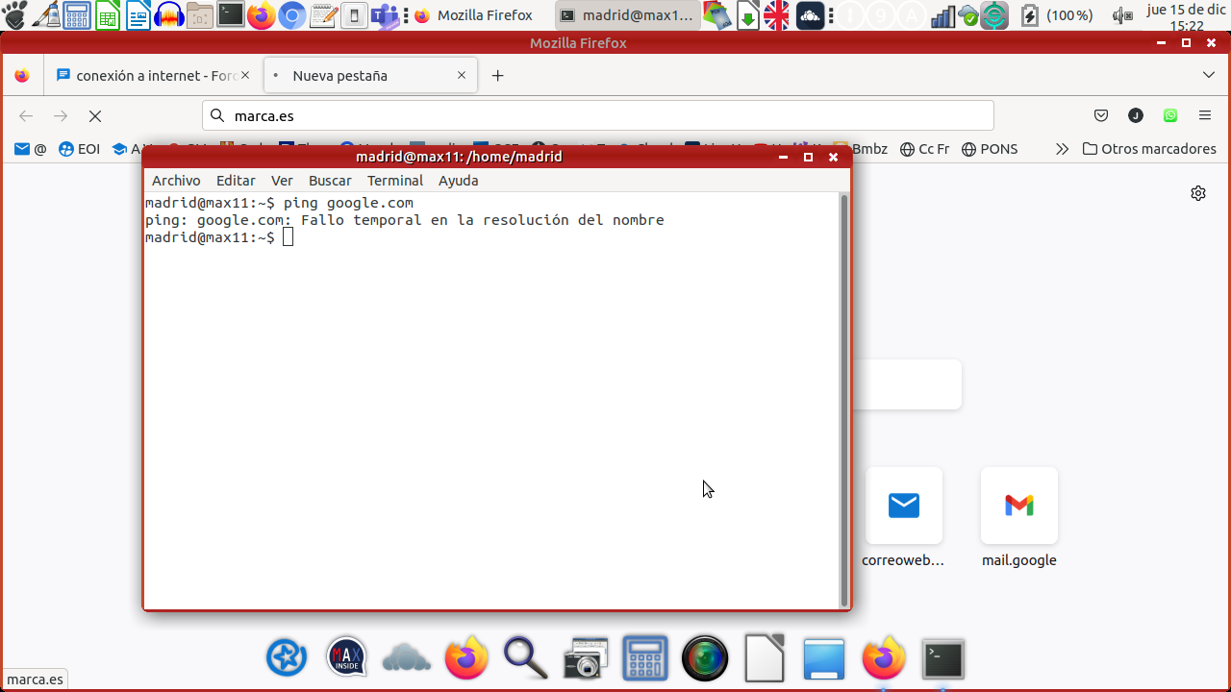
Task: Open the screenshot camera tool in dock
Action: coord(585,659)
